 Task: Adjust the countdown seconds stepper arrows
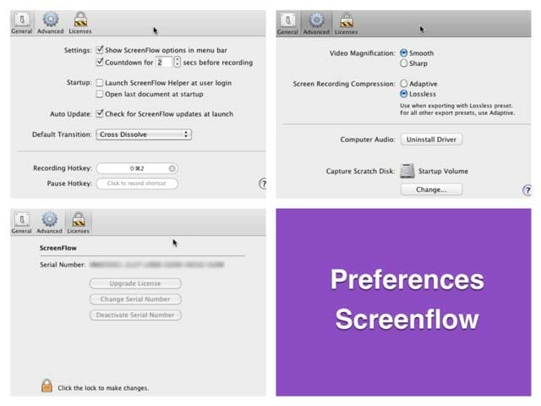(178, 62)
